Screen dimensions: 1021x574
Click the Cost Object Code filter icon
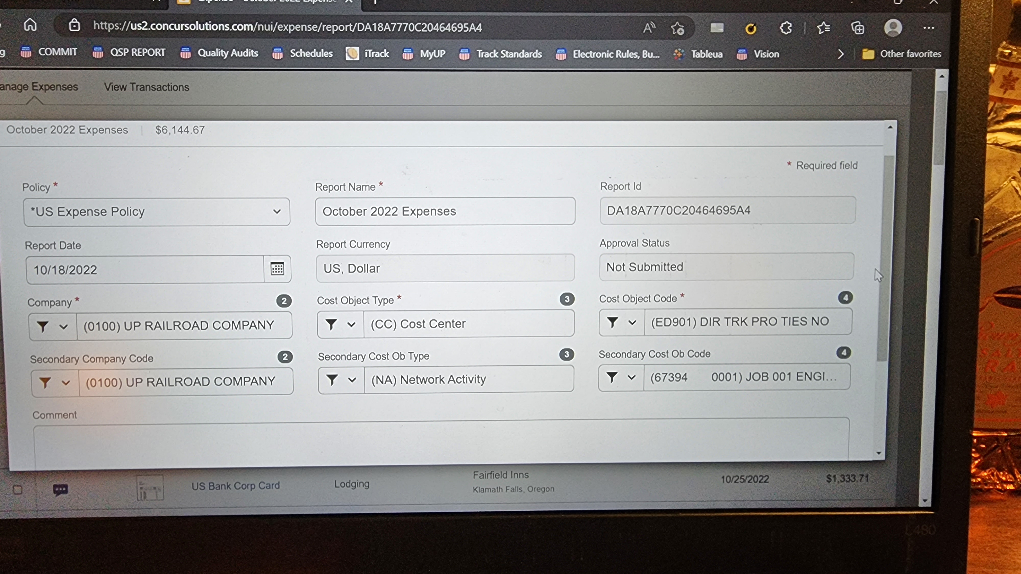click(x=612, y=322)
